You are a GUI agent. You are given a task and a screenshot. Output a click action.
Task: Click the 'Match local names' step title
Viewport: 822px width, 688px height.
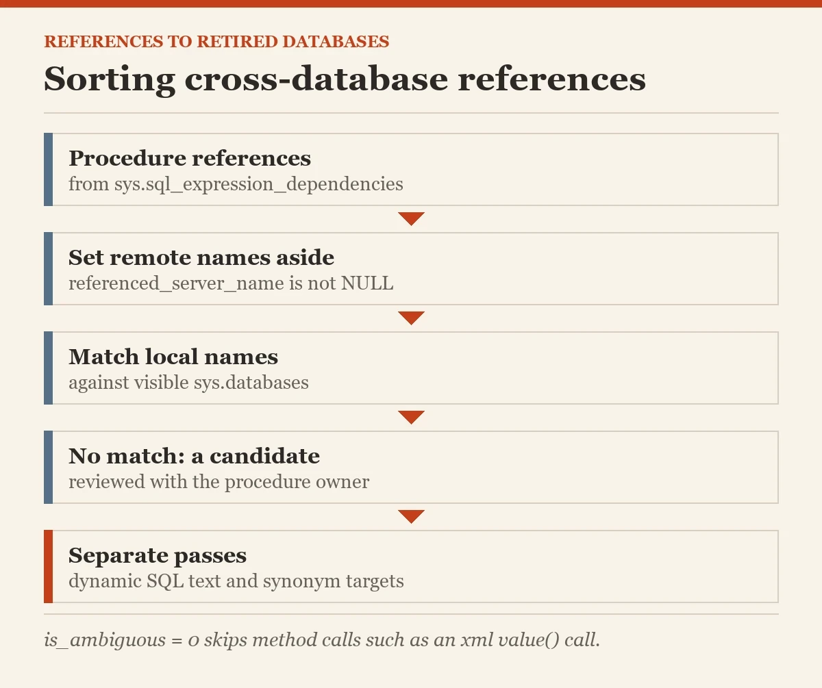pyautogui.click(x=173, y=357)
